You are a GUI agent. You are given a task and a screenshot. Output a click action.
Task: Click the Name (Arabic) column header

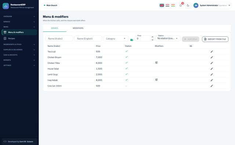click(x=54, y=46)
